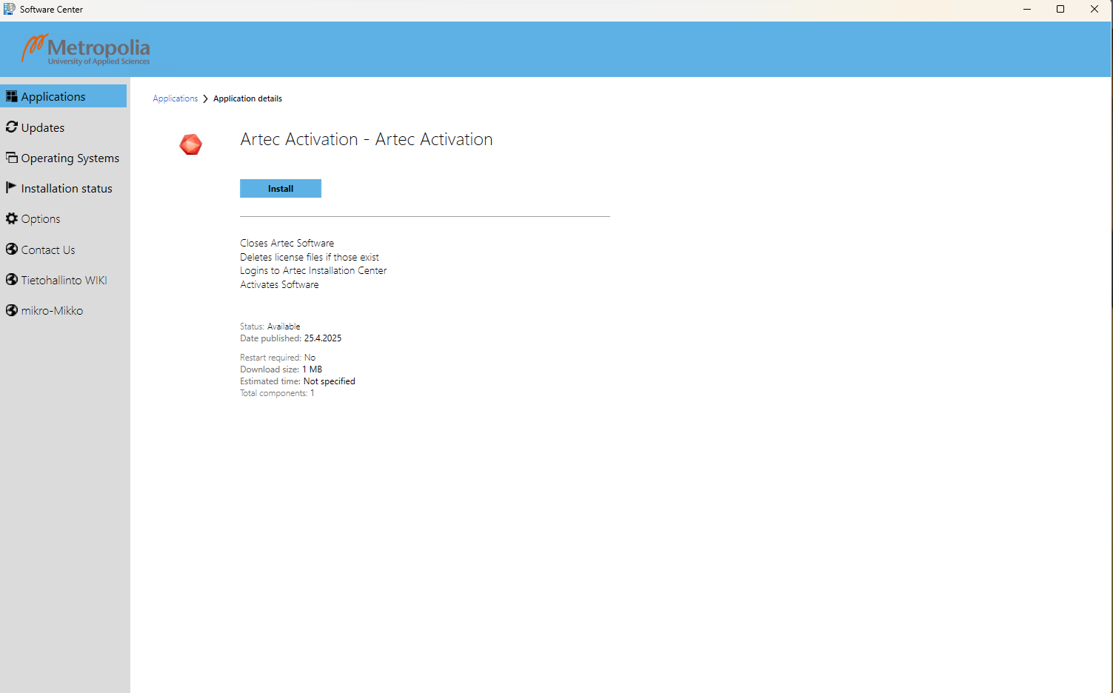Show the Installation status section
1113x693 pixels.
pos(64,188)
